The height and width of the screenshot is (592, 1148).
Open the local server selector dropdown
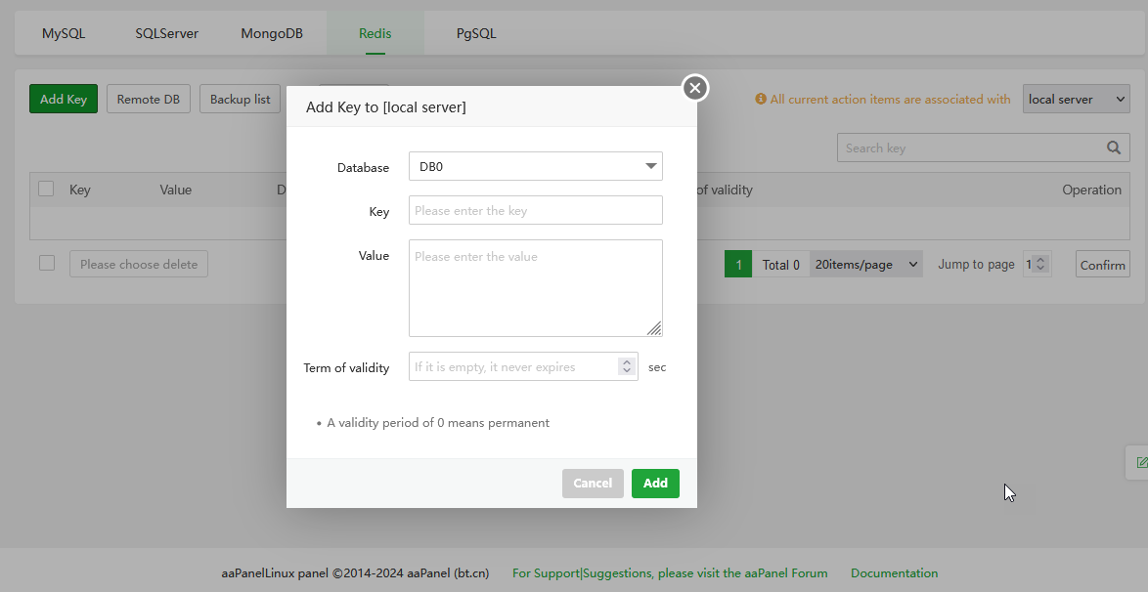point(1076,99)
